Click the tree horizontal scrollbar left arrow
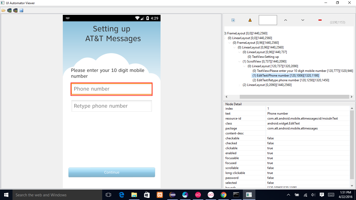Image resolution: width=356 pixels, height=200 pixels. 226,97
